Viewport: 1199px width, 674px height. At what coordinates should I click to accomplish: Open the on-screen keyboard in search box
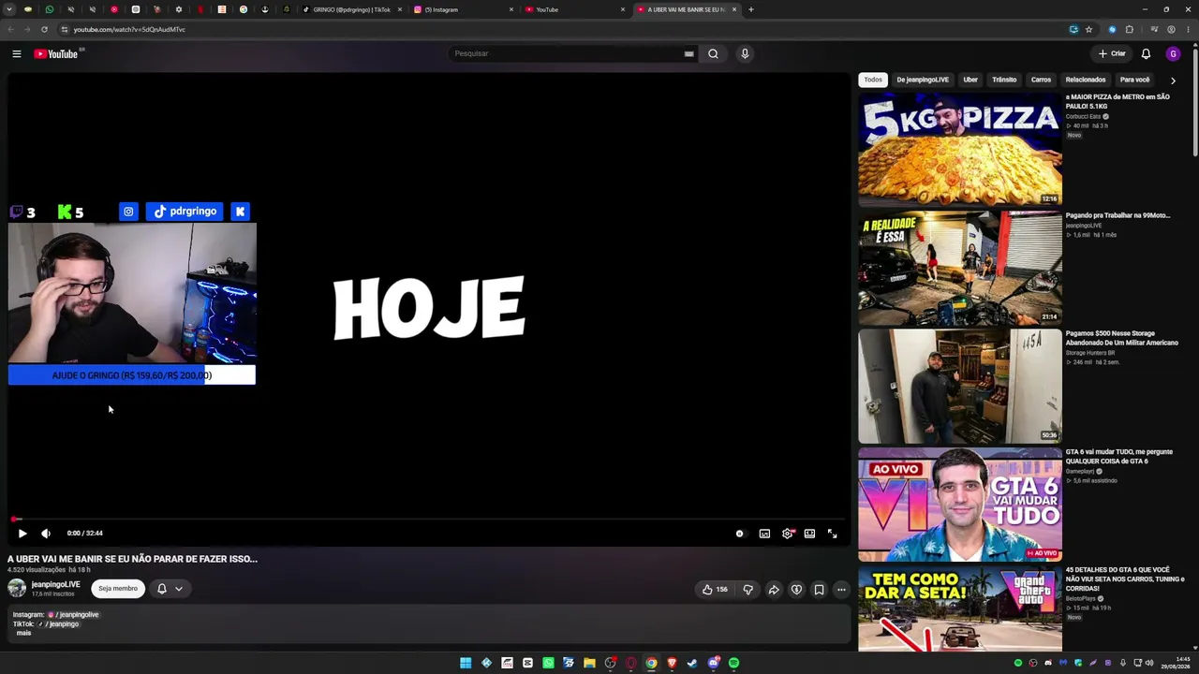pos(689,53)
